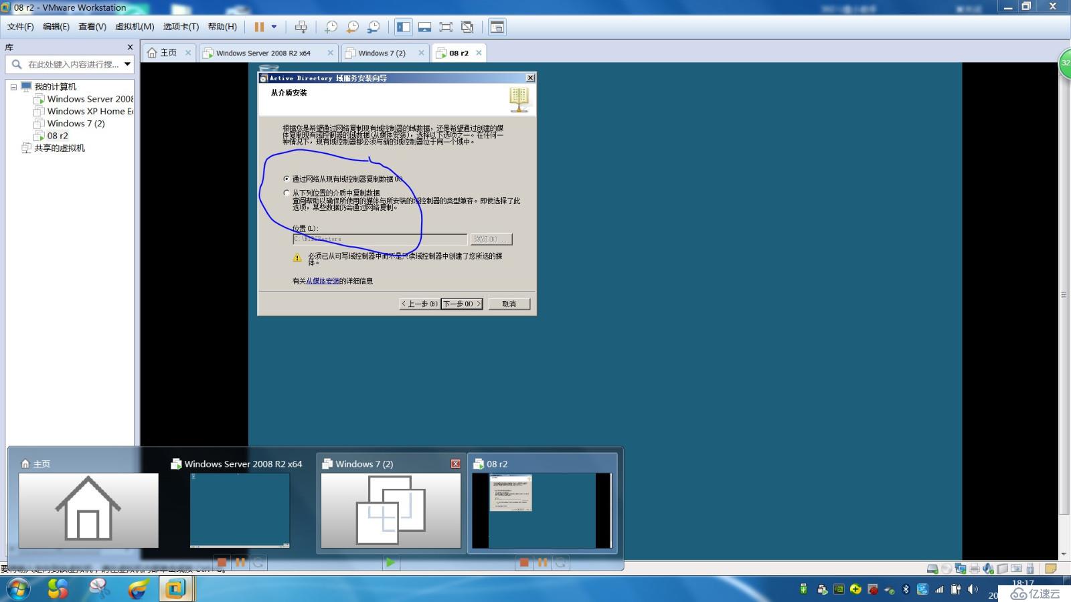Click stop button under 08 r2 thumbnail

click(x=524, y=563)
